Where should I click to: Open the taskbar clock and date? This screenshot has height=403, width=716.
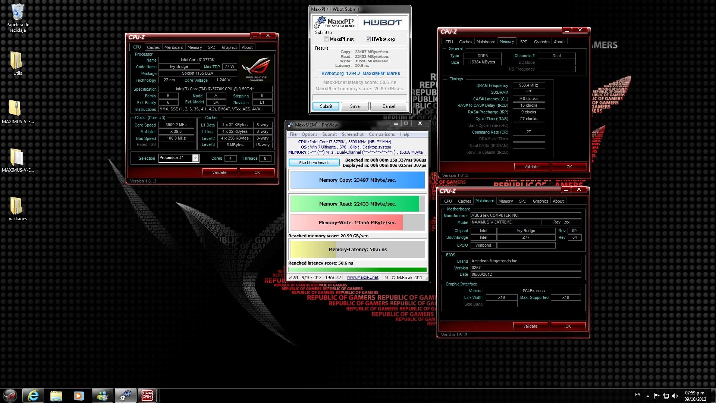695,396
